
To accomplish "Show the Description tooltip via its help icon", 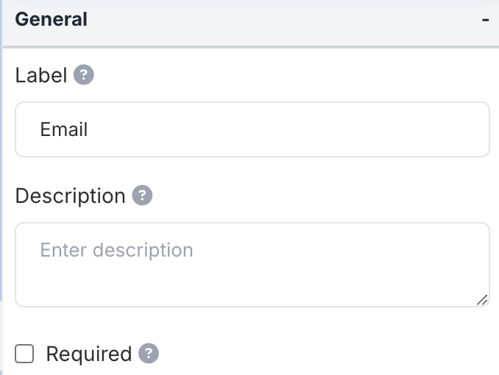I will coord(142,196).
